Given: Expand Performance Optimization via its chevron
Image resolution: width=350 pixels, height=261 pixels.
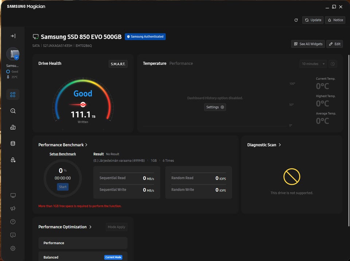Looking at the screenshot, I should click(x=90, y=227).
